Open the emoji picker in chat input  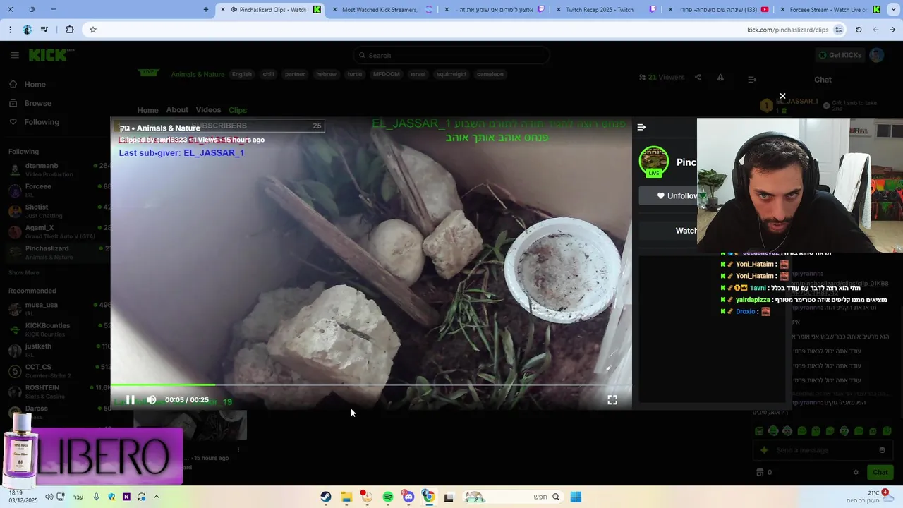click(x=882, y=450)
